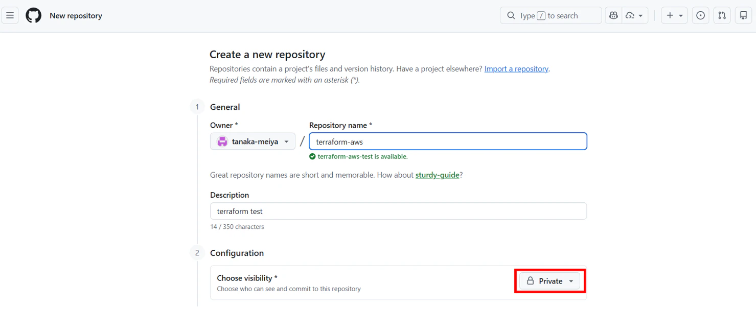Click the 'Create a new repository' heading

(x=267, y=55)
